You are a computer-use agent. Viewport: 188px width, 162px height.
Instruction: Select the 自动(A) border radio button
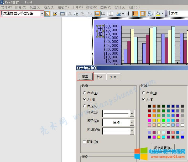84,93
